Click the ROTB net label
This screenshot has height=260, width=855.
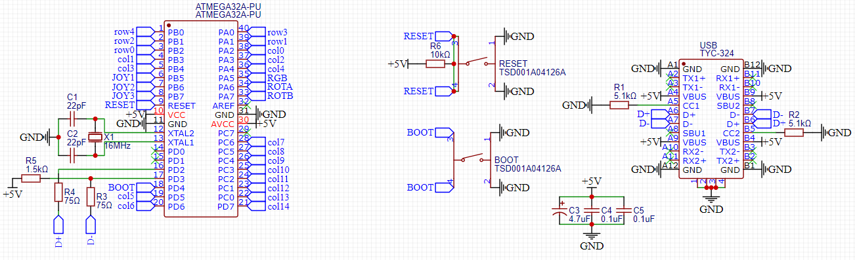pyautogui.click(x=280, y=96)
